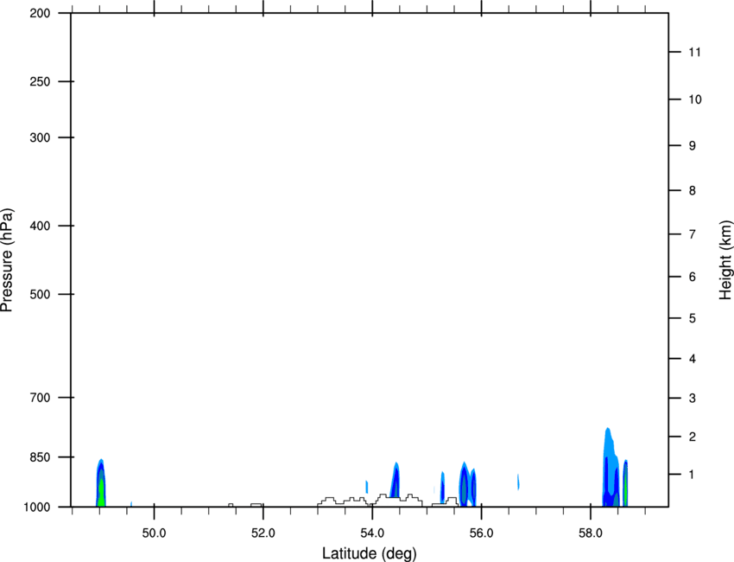Click the double blue plume near latitude 55.7
734x562 pixels.
468,485
